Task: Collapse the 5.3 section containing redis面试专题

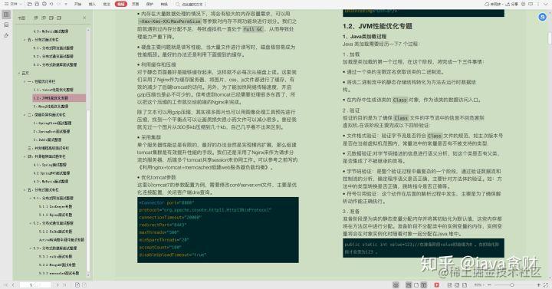Action: 30,248
